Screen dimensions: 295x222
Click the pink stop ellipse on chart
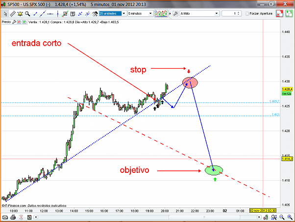click(x=190, y=83)
